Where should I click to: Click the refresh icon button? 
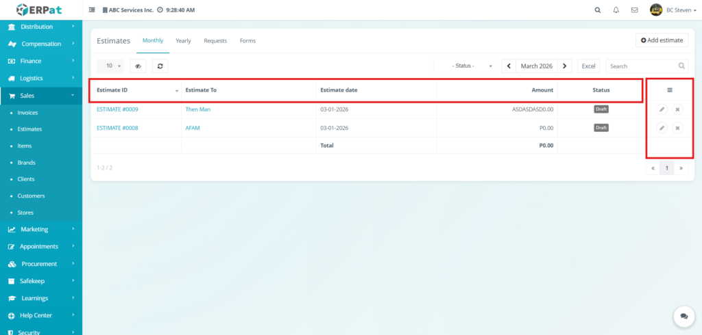coord(160,66)
